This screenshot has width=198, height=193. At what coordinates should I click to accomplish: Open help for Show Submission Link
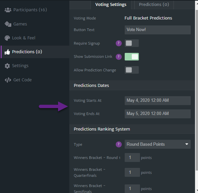[119, 57]
